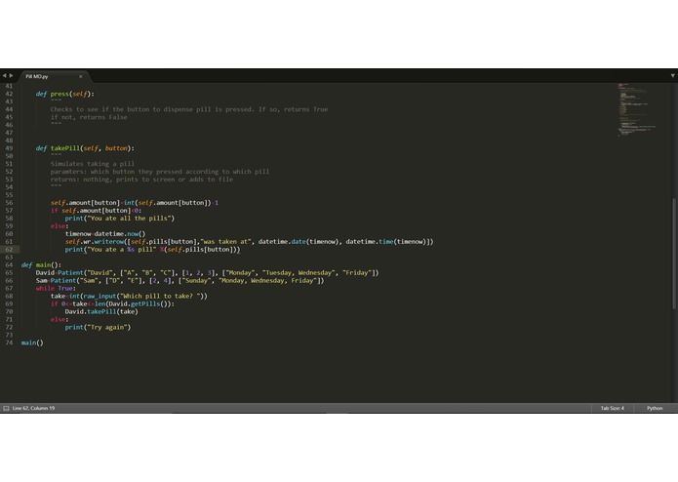This screenshot has height=482, width=678.
Task: Click the comment 'Simulates taking a pill'
Action: coord(92,164)
